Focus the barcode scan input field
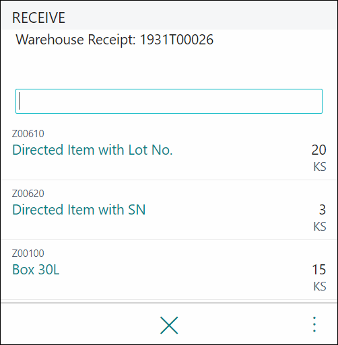 169,101
